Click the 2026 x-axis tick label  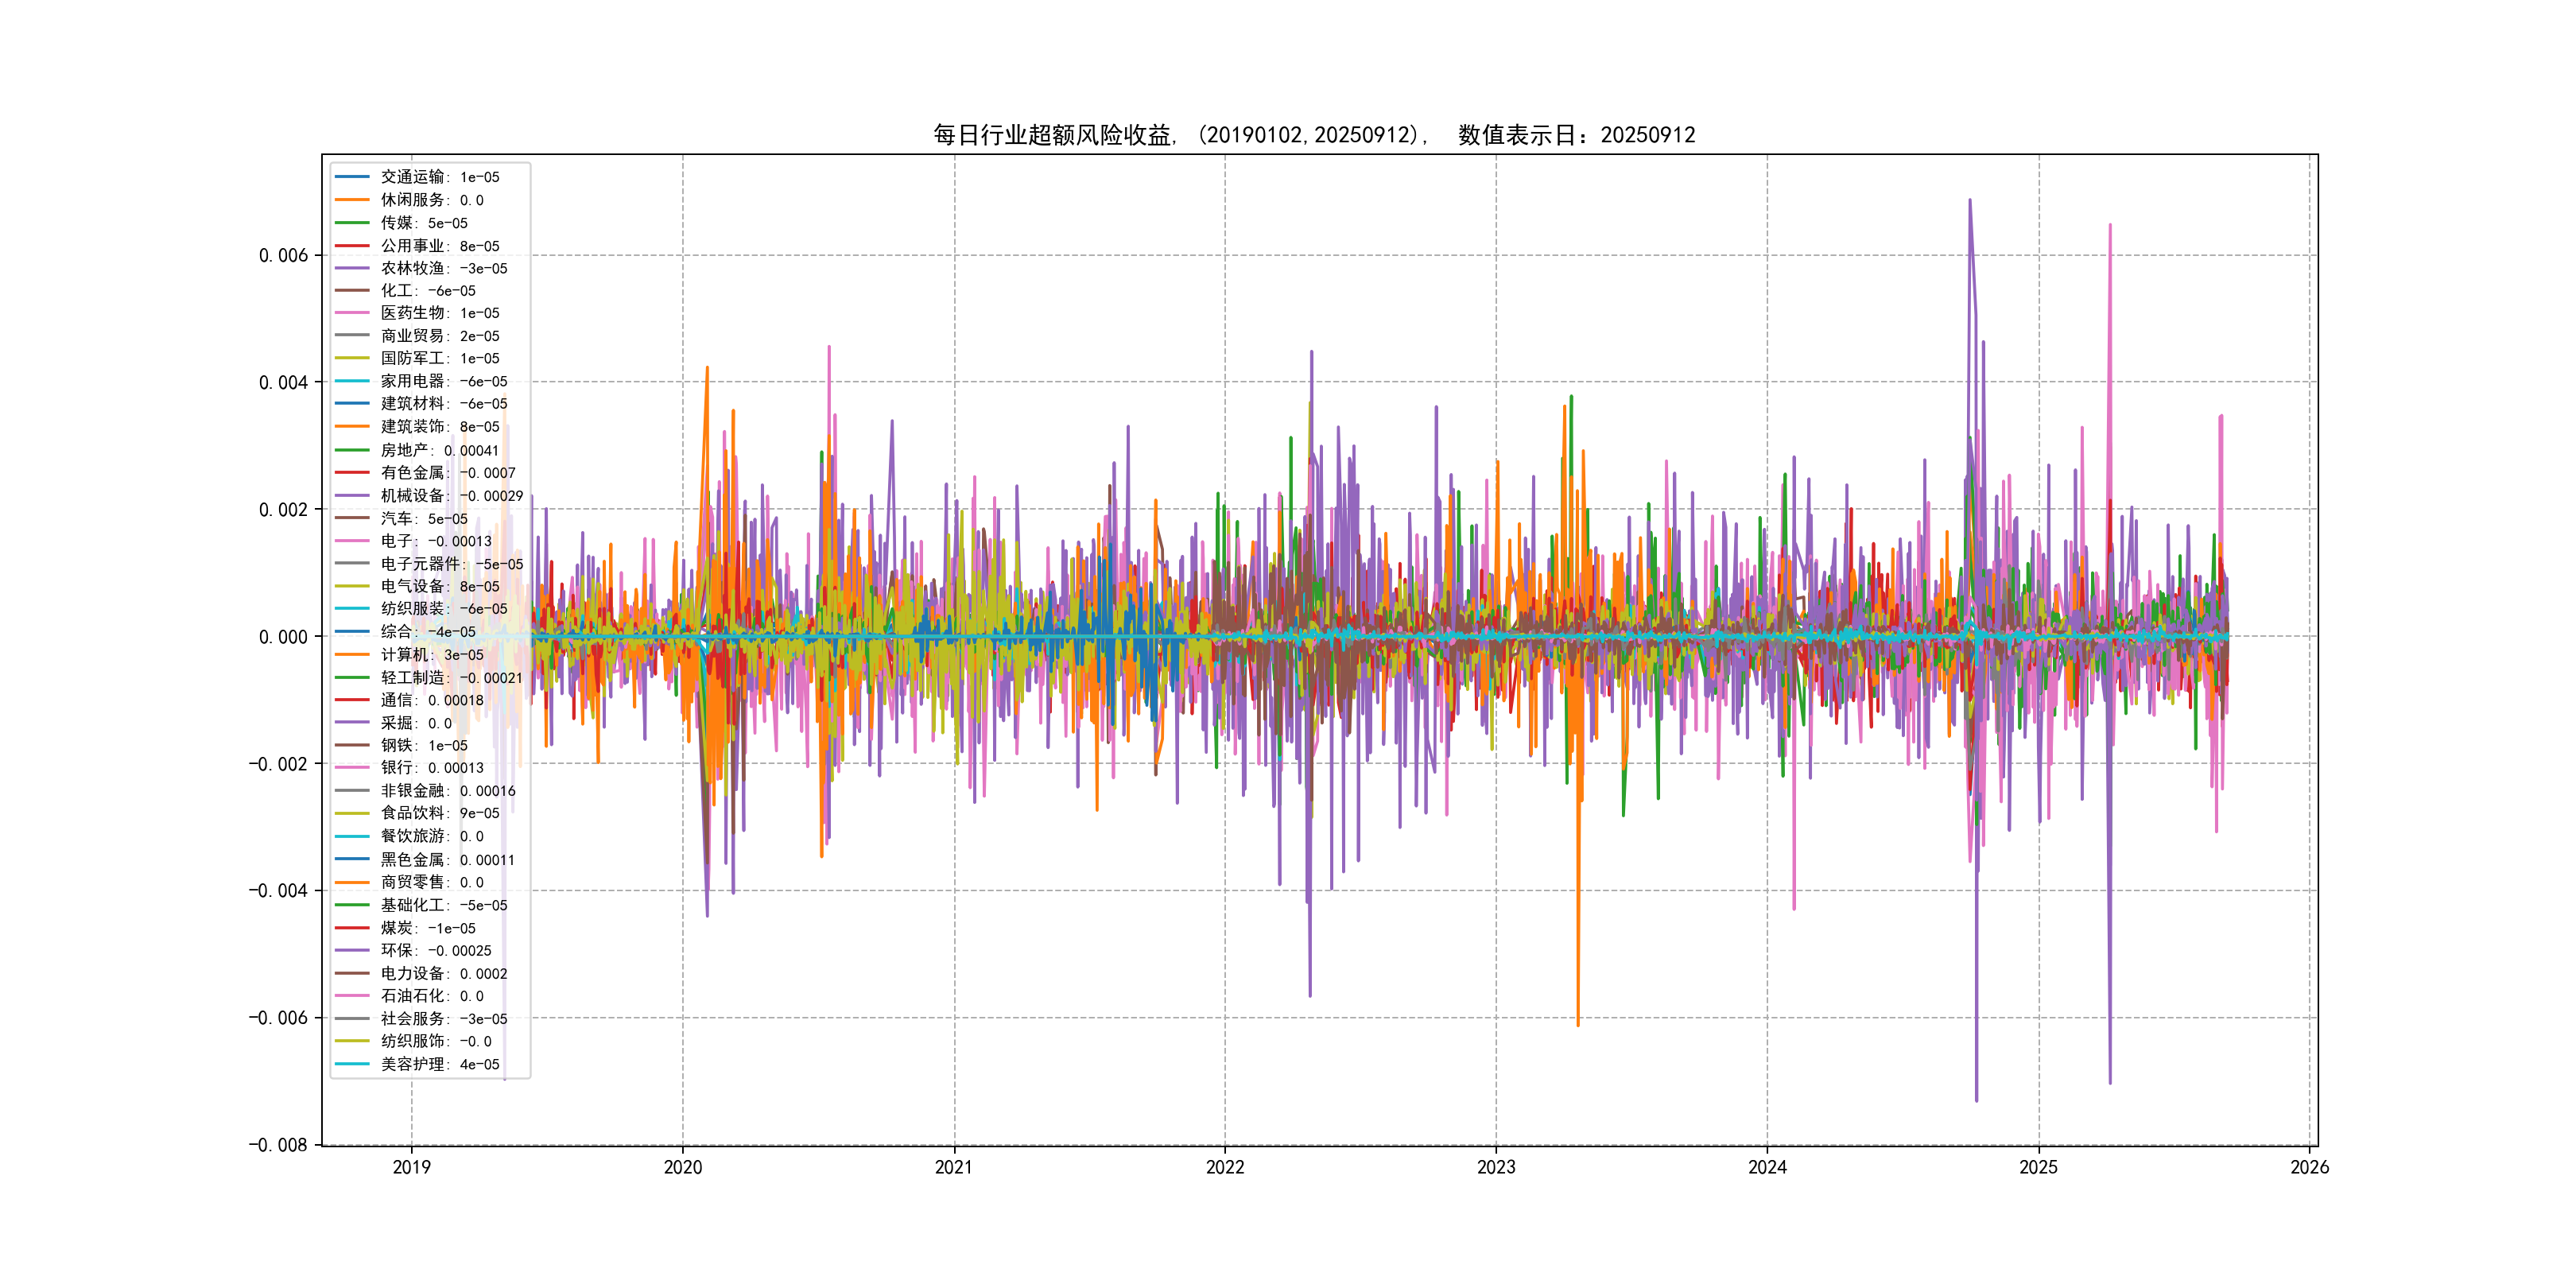(2309, 1167)
